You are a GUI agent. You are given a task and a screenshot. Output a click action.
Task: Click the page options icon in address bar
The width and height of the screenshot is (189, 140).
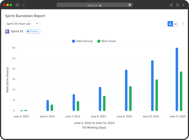pyautogui.click(x=130, y=5)
